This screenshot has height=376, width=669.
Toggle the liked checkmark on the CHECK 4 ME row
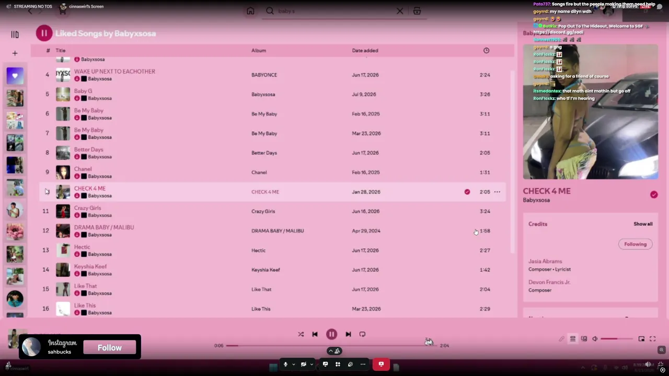coord(467,192)
